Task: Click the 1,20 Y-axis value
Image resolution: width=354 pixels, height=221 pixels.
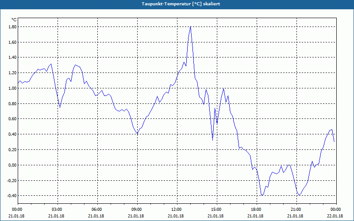Action: click(12, 73)
